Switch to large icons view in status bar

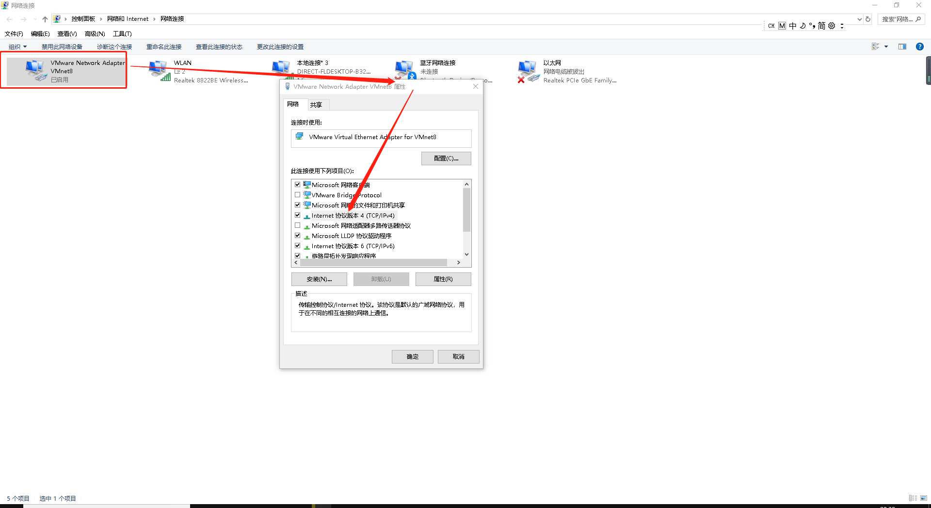(924, 498)
